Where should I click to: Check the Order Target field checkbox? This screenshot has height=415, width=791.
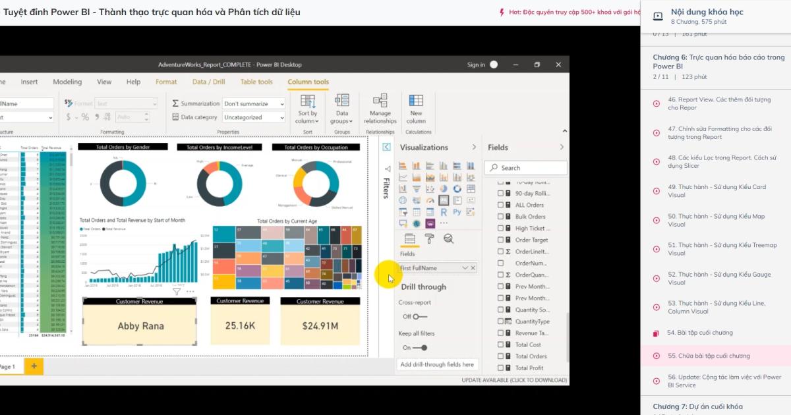tap(500, 240)
